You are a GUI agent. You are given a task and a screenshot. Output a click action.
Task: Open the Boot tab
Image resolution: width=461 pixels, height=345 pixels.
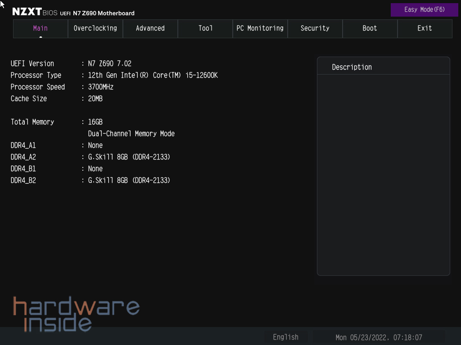(x=370, y=28)
